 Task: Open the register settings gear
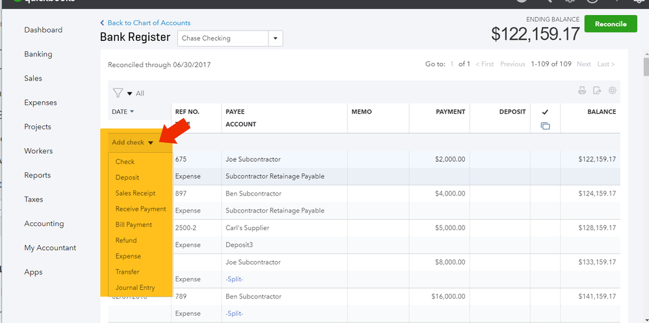point(612,90)
